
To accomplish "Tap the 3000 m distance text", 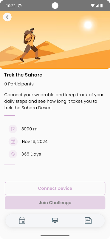I will 30,129.
